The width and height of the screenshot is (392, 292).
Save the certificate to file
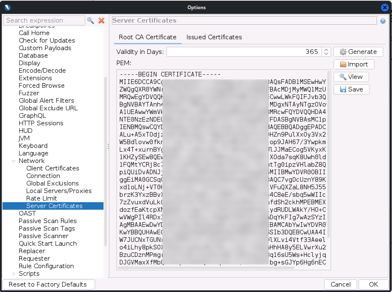pyautogui.click(x=351, y=89)
